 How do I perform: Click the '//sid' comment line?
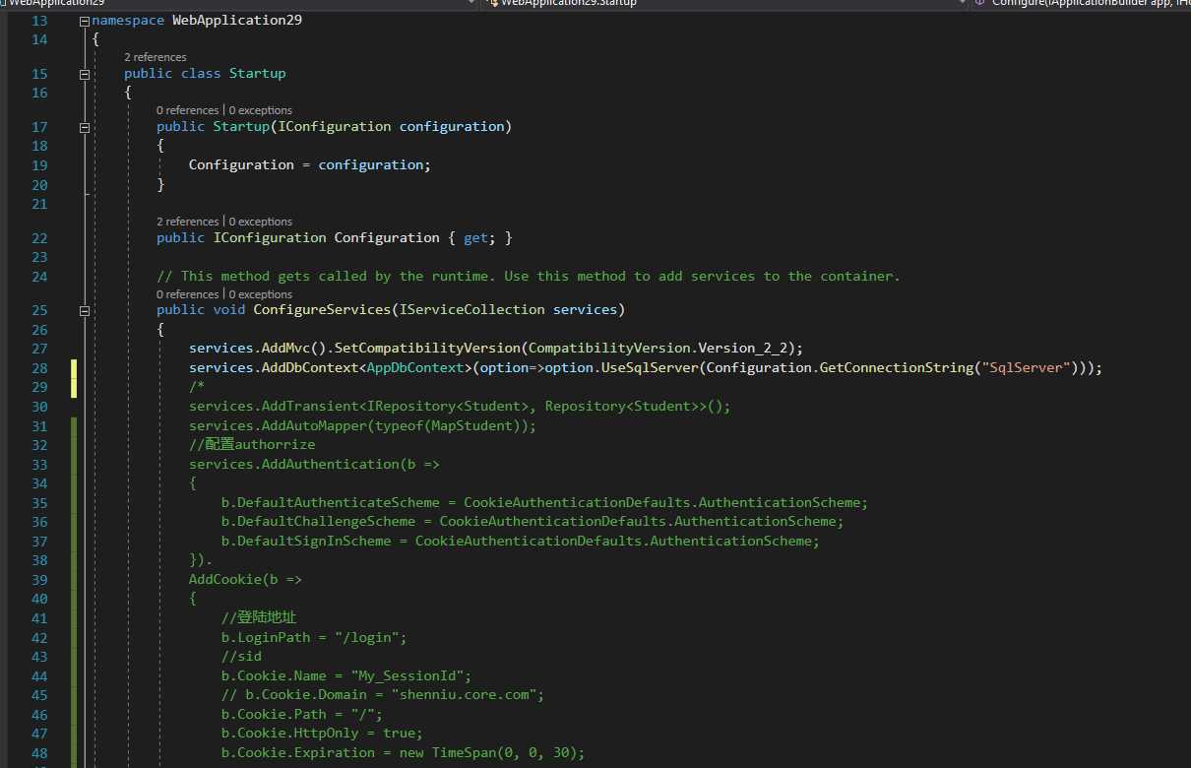point(241,657)
